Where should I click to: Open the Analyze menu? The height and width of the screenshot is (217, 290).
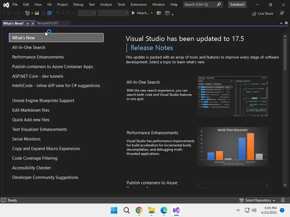tap(106, 5)
